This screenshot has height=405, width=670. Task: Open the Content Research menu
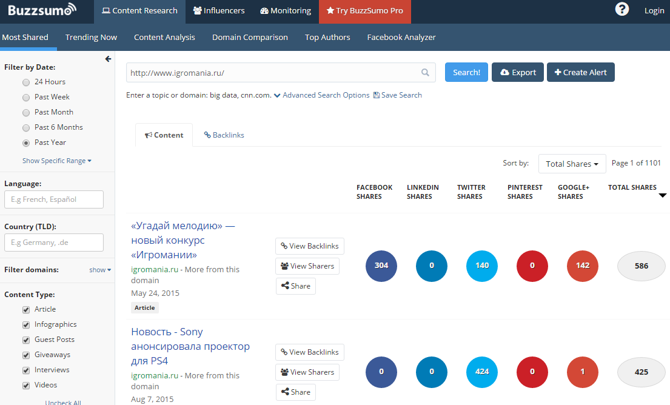pyautogui.click(x=139, y=12)
